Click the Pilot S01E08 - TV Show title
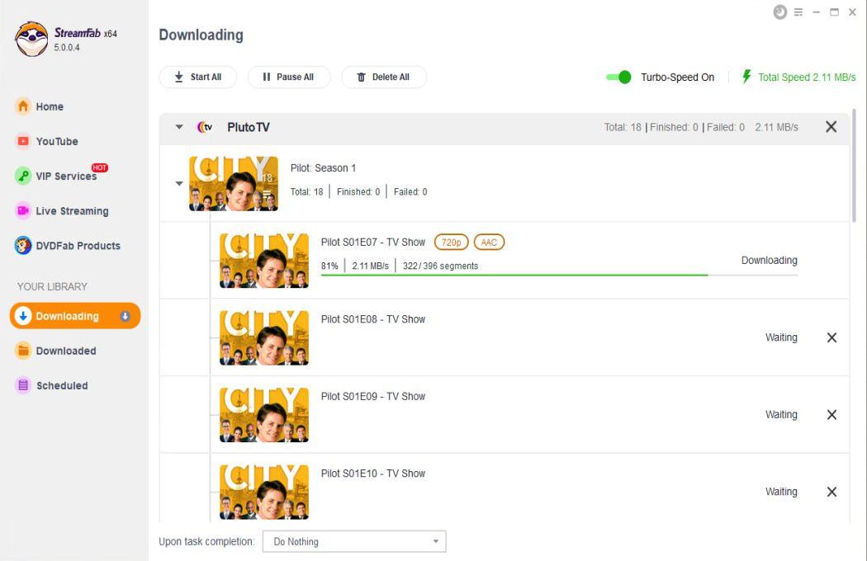The image size is (867, 561). (x=373, y=319)
